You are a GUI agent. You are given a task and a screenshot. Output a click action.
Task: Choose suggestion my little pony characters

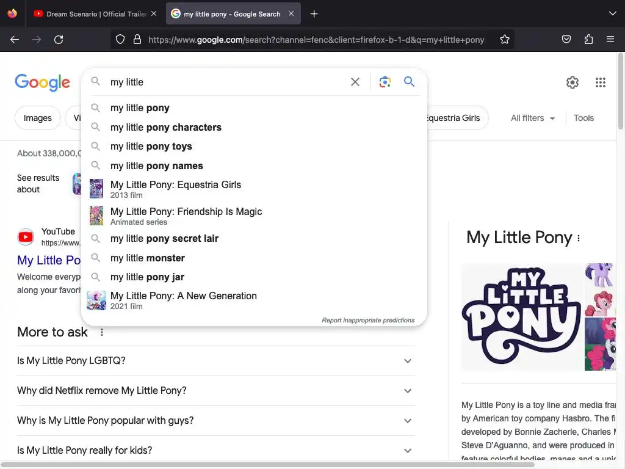(x=255, y=127)
